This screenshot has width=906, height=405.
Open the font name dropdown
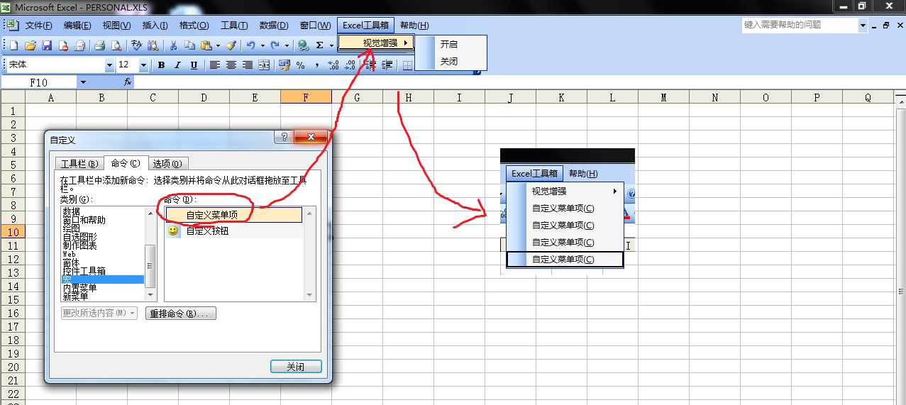(x=109, y=65)
